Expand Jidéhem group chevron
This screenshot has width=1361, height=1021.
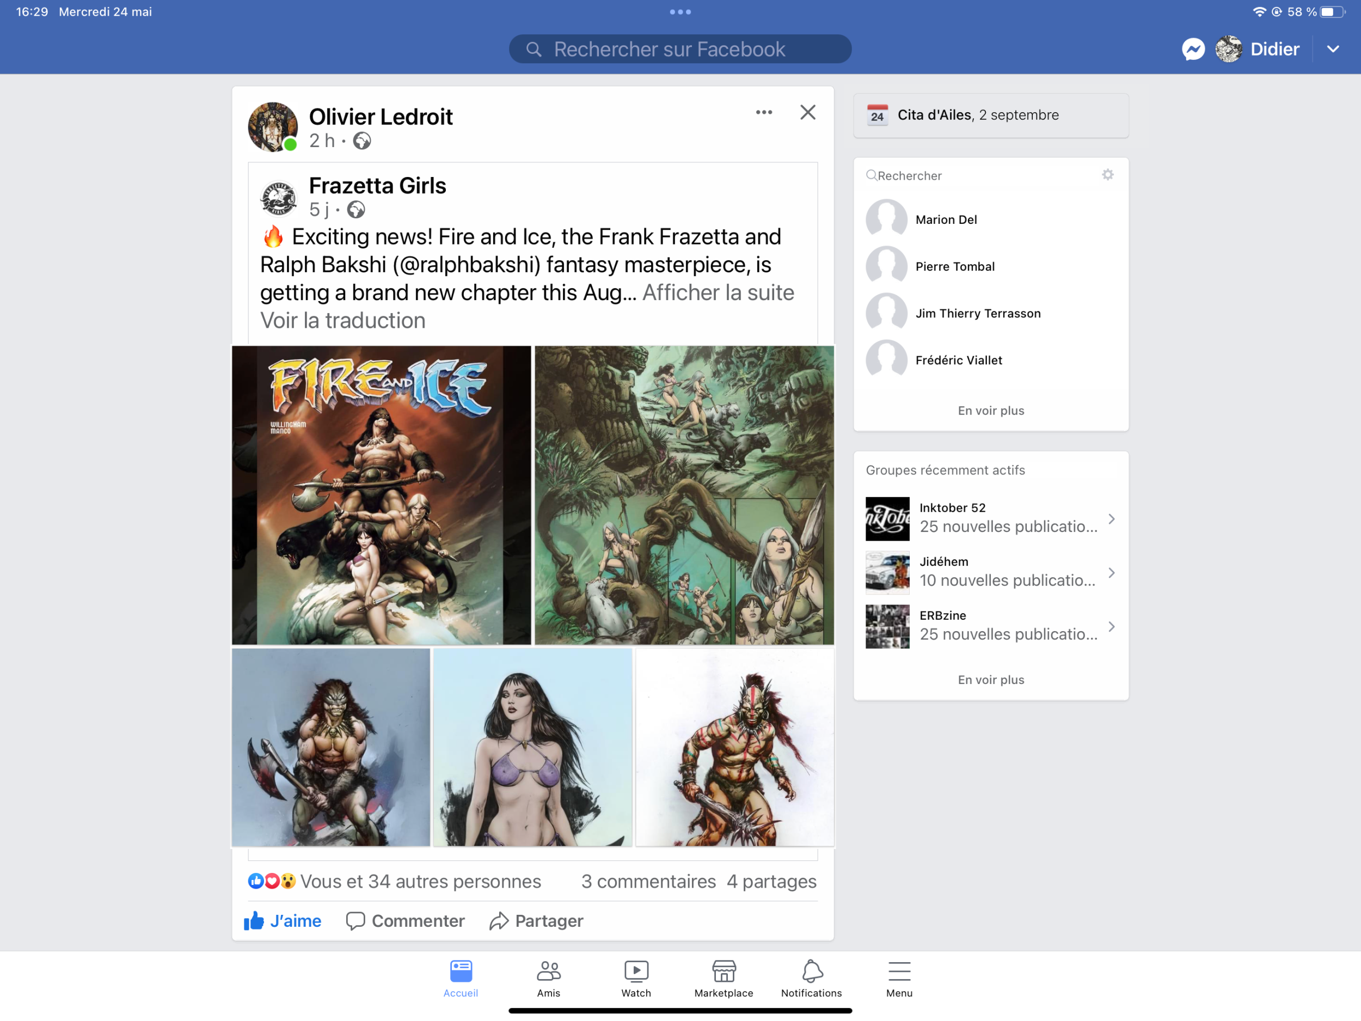point(1111,573)
